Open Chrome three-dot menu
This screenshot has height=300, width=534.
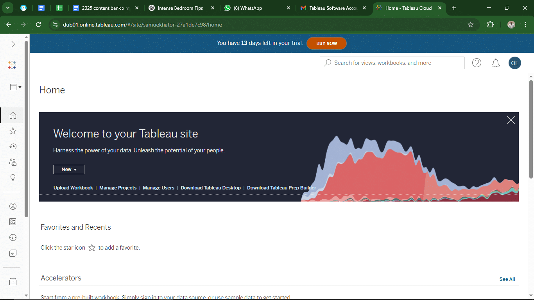coord(525,25)
